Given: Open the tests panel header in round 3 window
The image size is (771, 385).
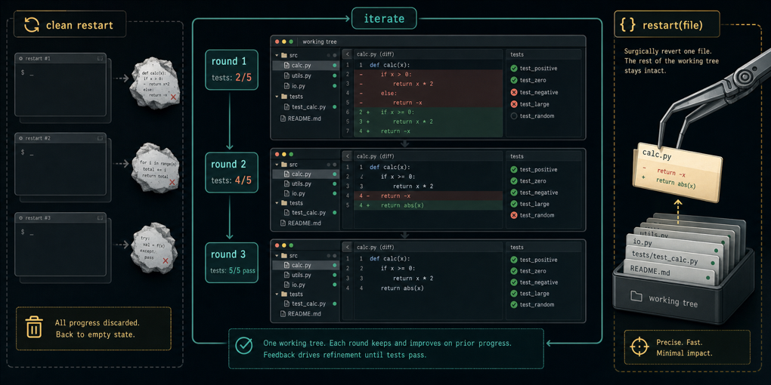Looking at the screenshot, I should (x=543, y=248).
